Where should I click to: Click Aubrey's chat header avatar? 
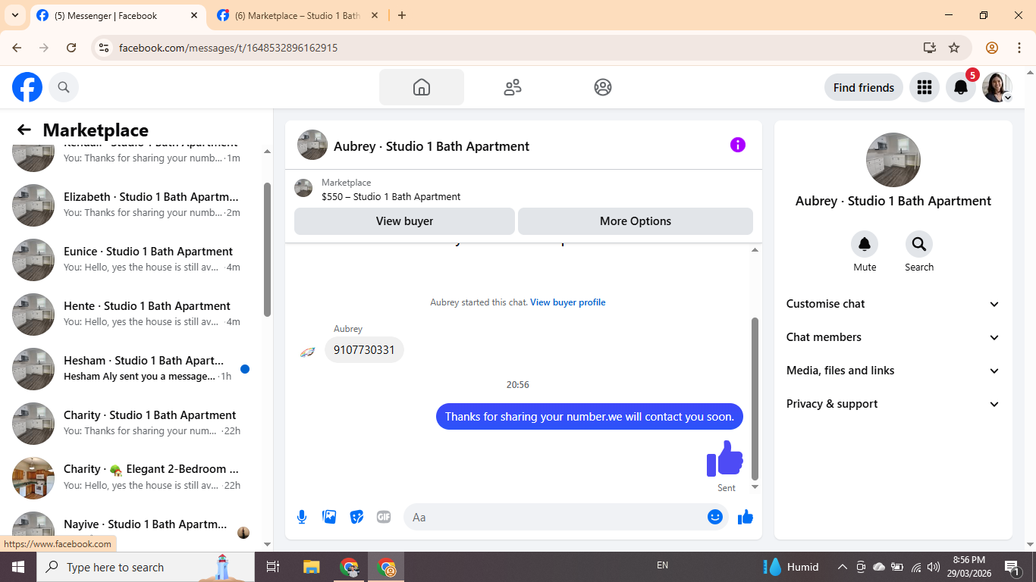(312, 145)
